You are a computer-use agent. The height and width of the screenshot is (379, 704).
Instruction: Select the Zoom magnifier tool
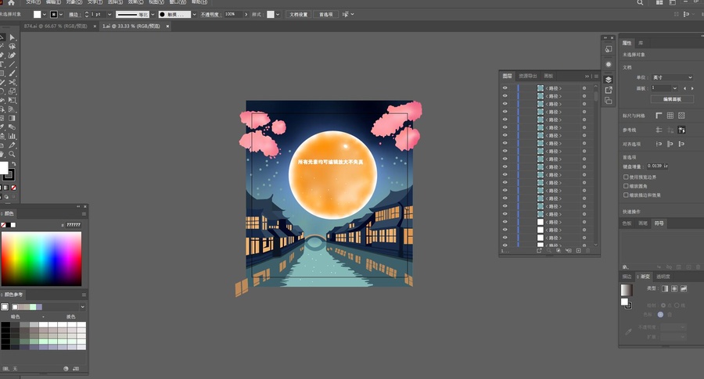click(12, 154)
